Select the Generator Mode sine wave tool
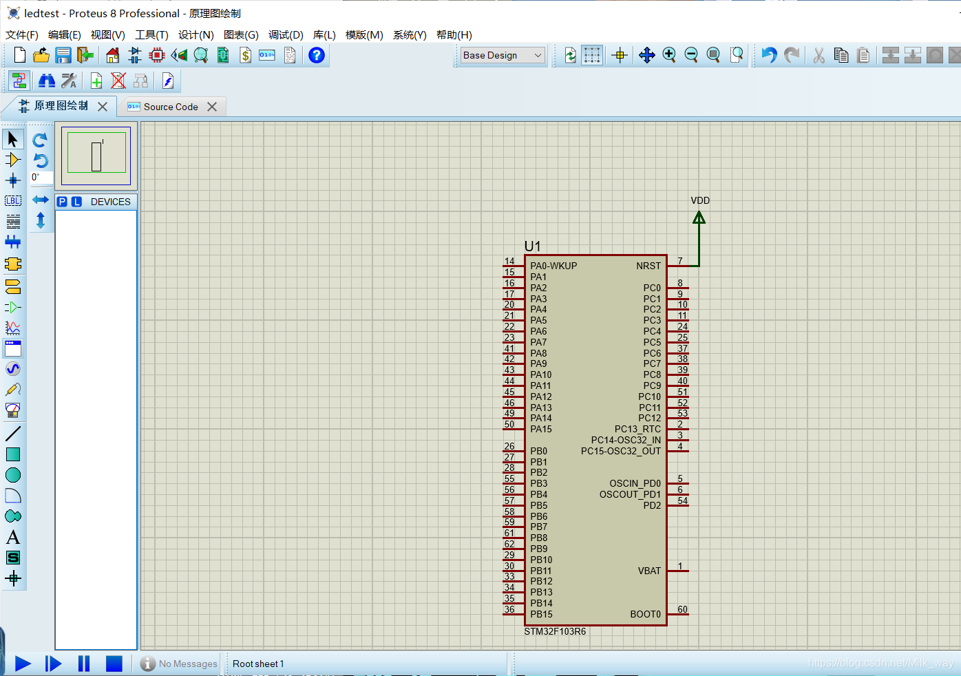Screen dimensions: 961x676 [x=12, y=369]
